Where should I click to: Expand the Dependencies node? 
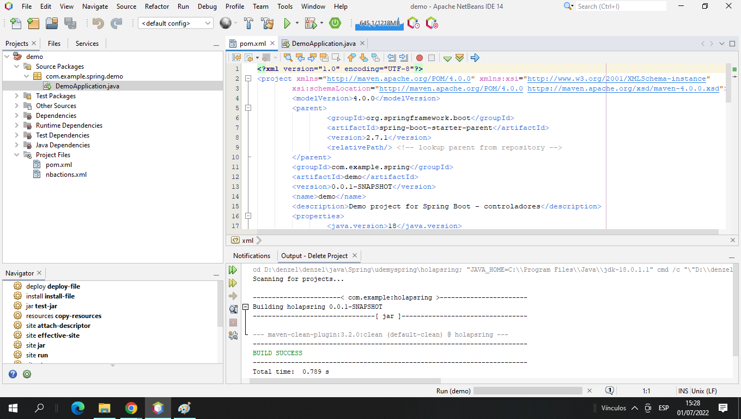pyautogui.click(x=17, y=115)
